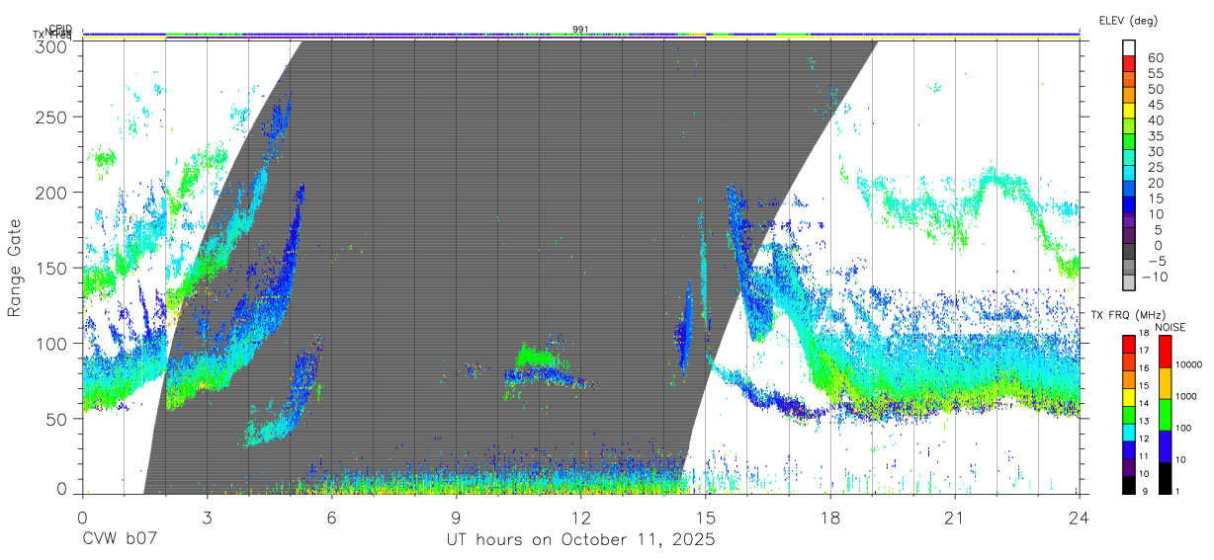Click the '100' range gate tick label
Screen dimensions: 1214x560
pos(51,344)
